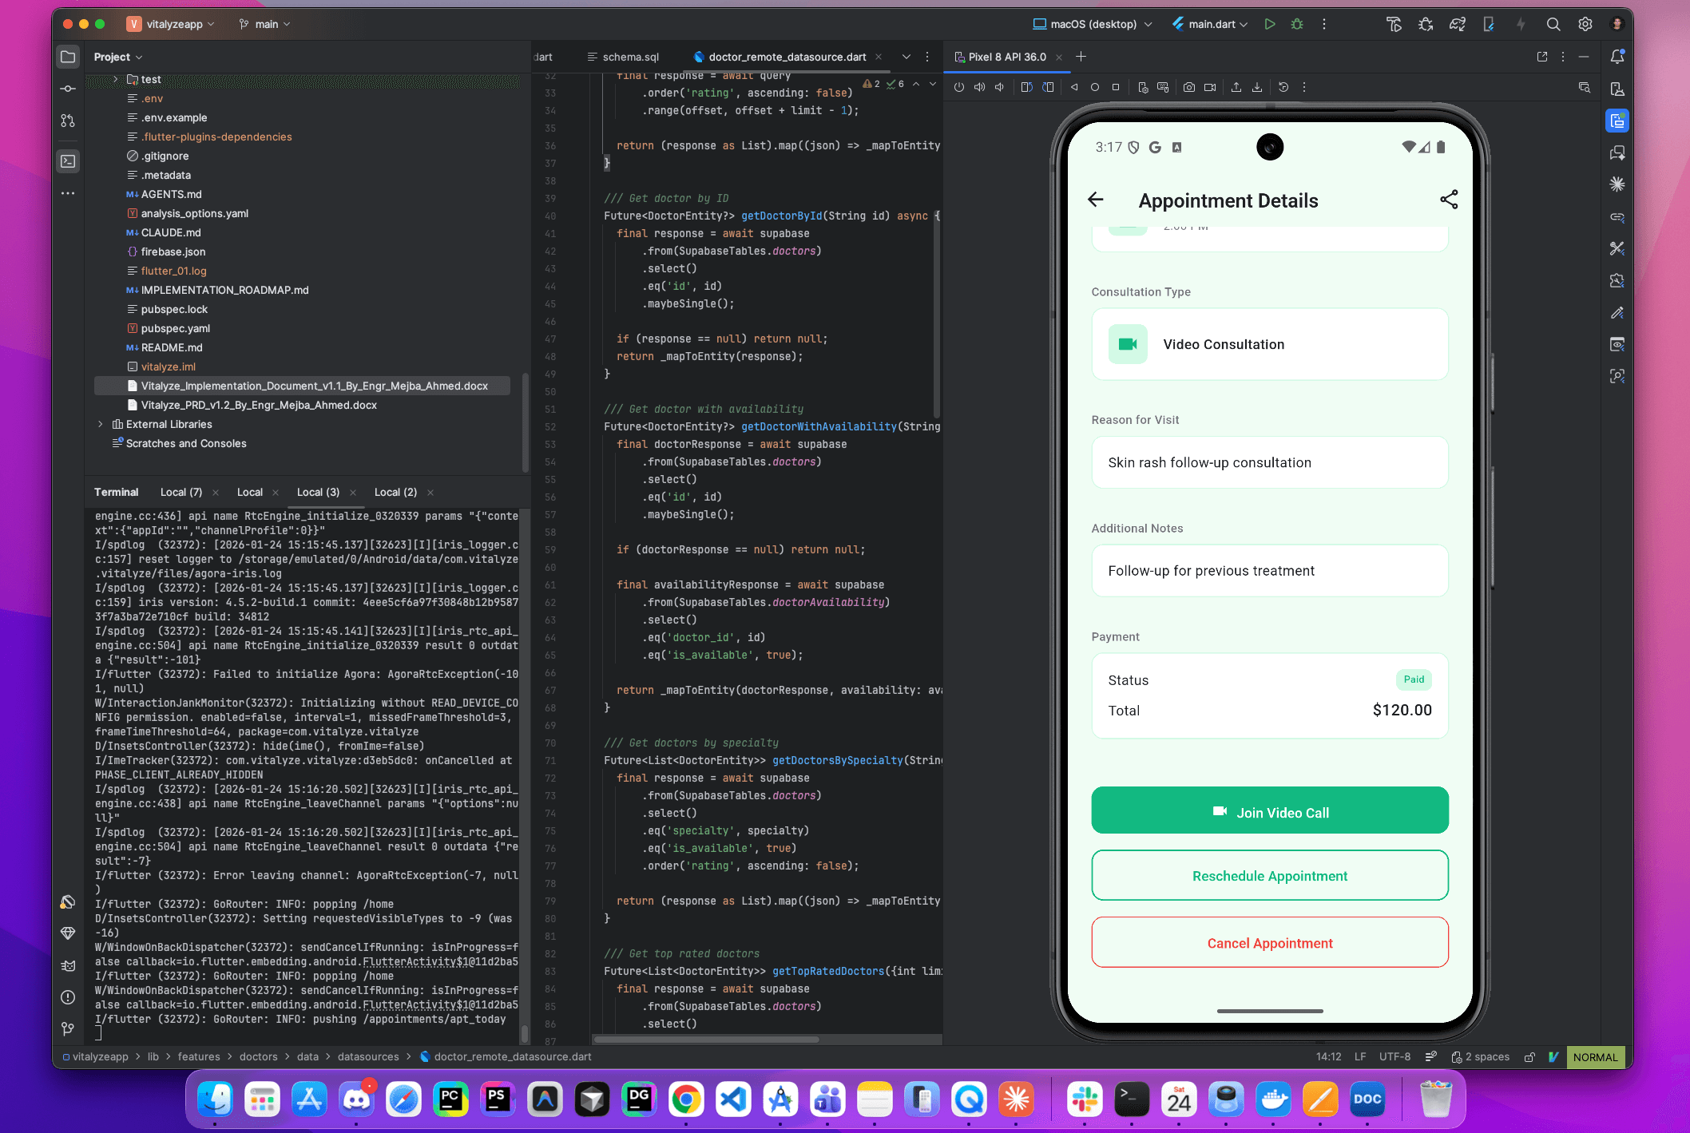Open the Terminal tool window from the sidebar

coord(68,160)
